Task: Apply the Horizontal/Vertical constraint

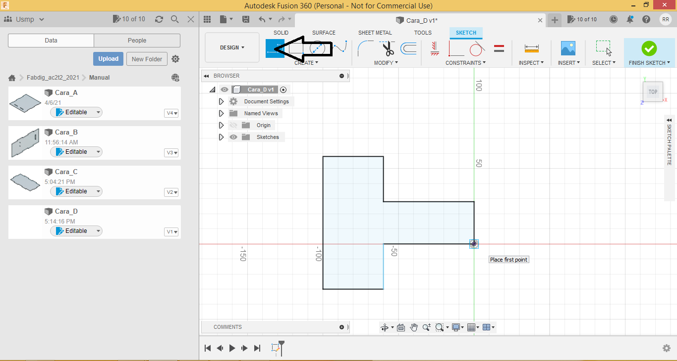Action: pyautogui.click(x=435, y=48)
